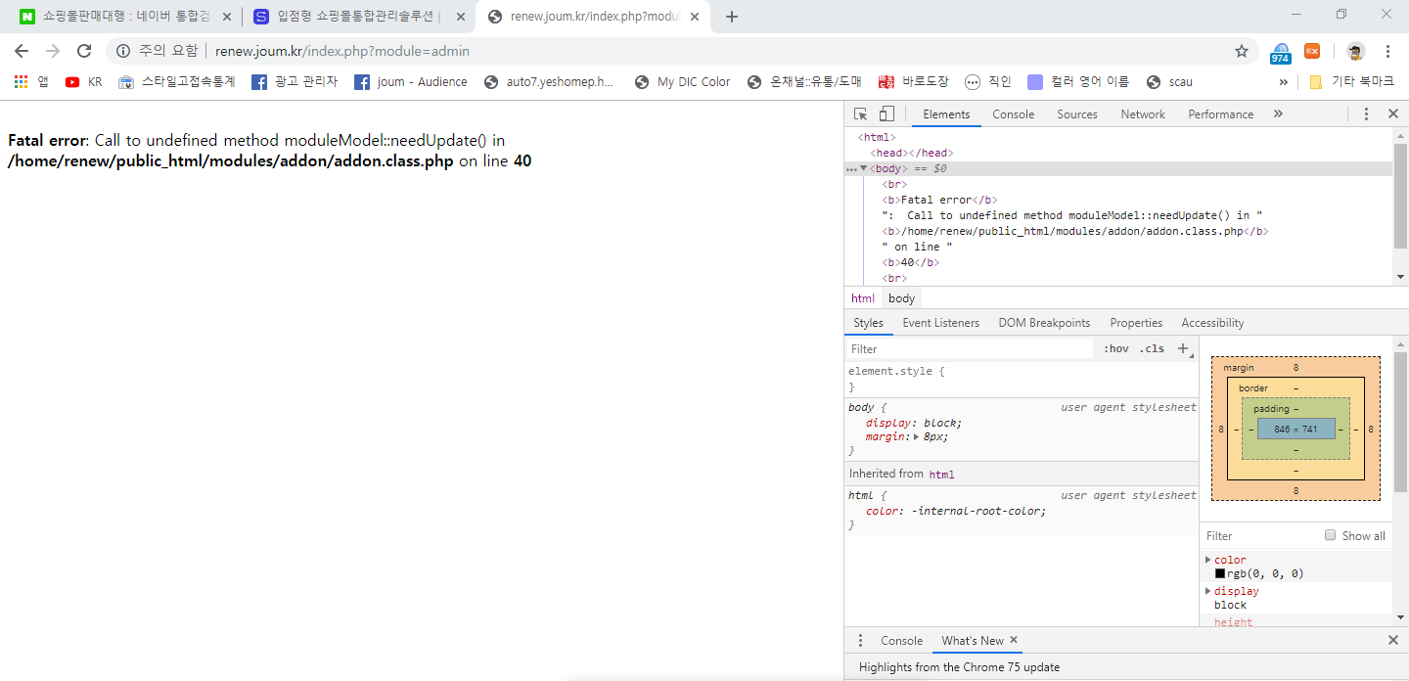Screen dimensions: 1409x681
Task: Switch to the 입점형 쇼핑몰통합관리솔루션 browser tab
Action: (358, 17)
